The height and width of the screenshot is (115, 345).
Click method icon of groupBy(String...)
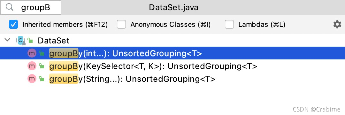pos(32,79)
